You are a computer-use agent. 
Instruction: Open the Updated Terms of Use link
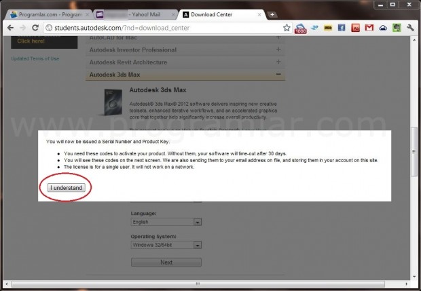(x=35, y=59)
